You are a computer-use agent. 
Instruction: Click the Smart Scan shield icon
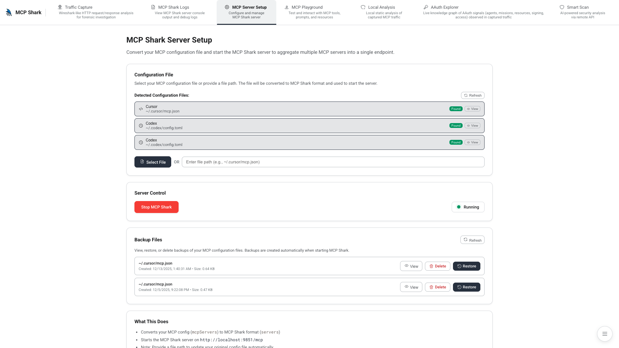point(562,7)
